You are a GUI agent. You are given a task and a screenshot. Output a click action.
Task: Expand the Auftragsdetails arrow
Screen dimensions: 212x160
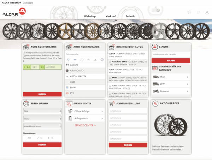click(102, 119)
